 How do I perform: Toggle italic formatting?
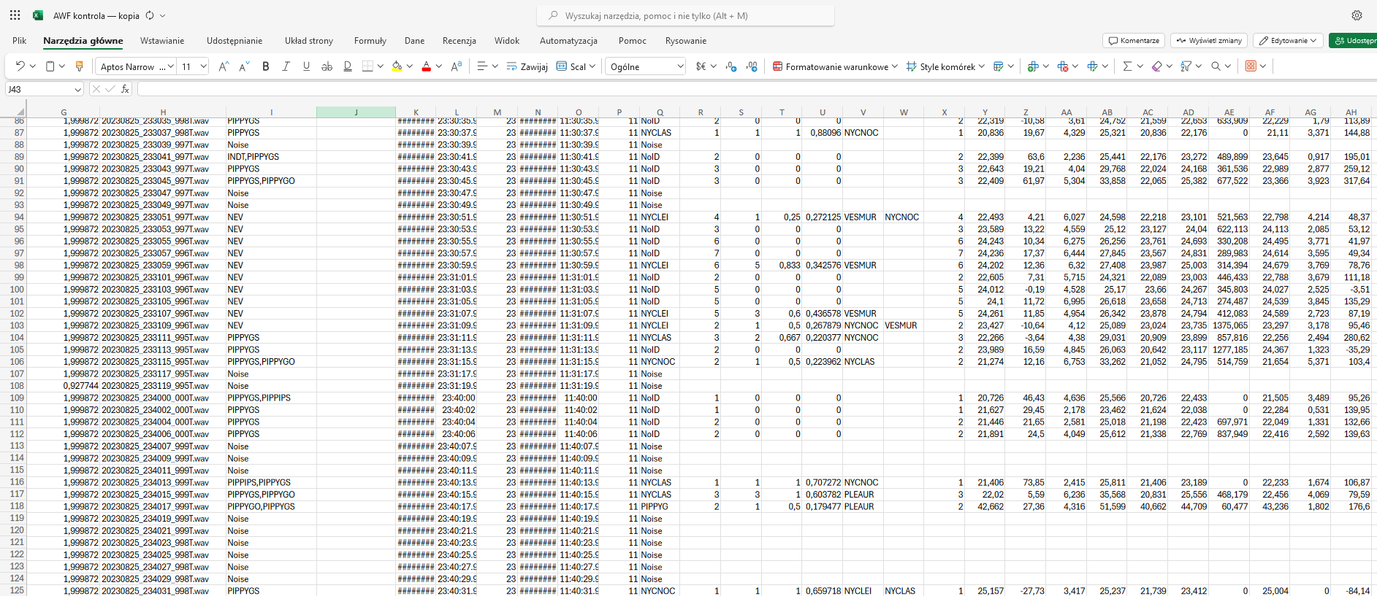pos(286,66)
